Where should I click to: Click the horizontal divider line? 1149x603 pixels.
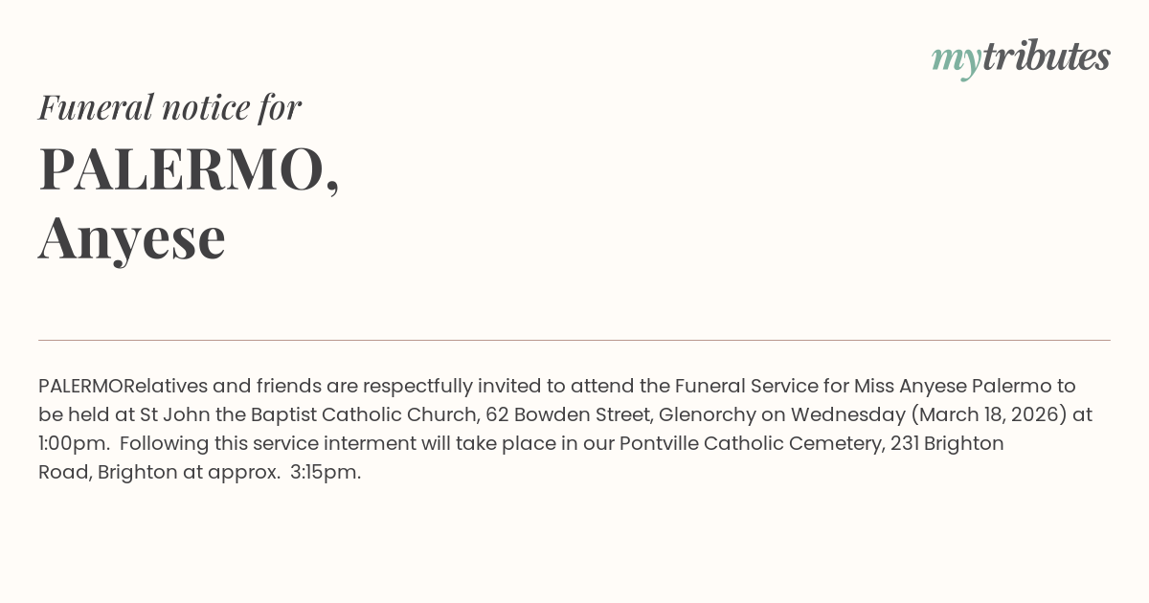coord(574,340)
